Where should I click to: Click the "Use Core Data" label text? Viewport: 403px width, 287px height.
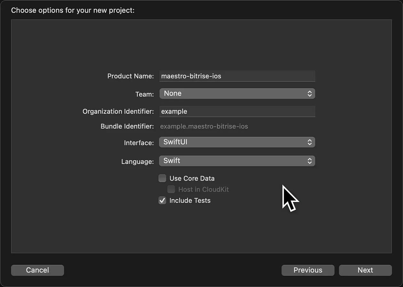point(192,178)
